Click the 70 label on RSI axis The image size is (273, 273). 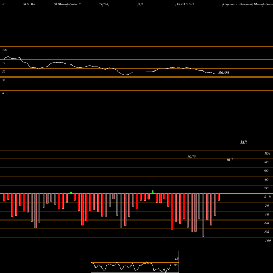[4, 63]
